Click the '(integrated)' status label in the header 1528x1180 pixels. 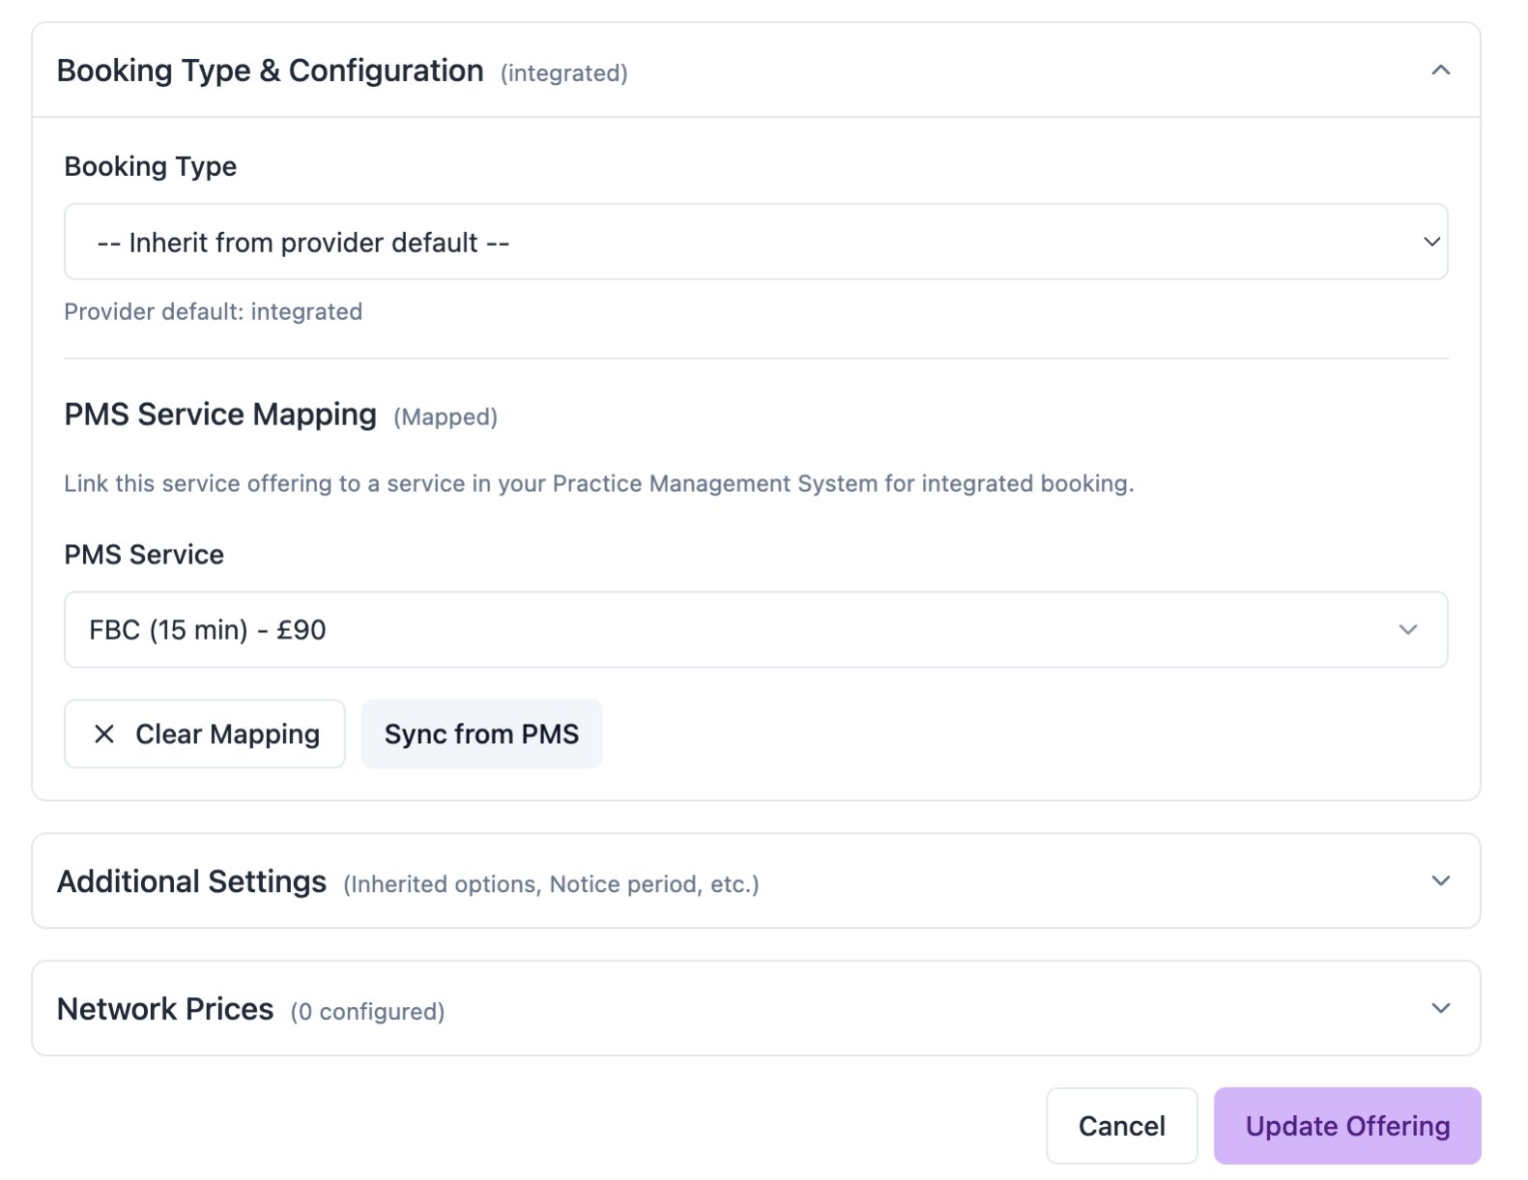pyautogui.click(x=563, y=73)
